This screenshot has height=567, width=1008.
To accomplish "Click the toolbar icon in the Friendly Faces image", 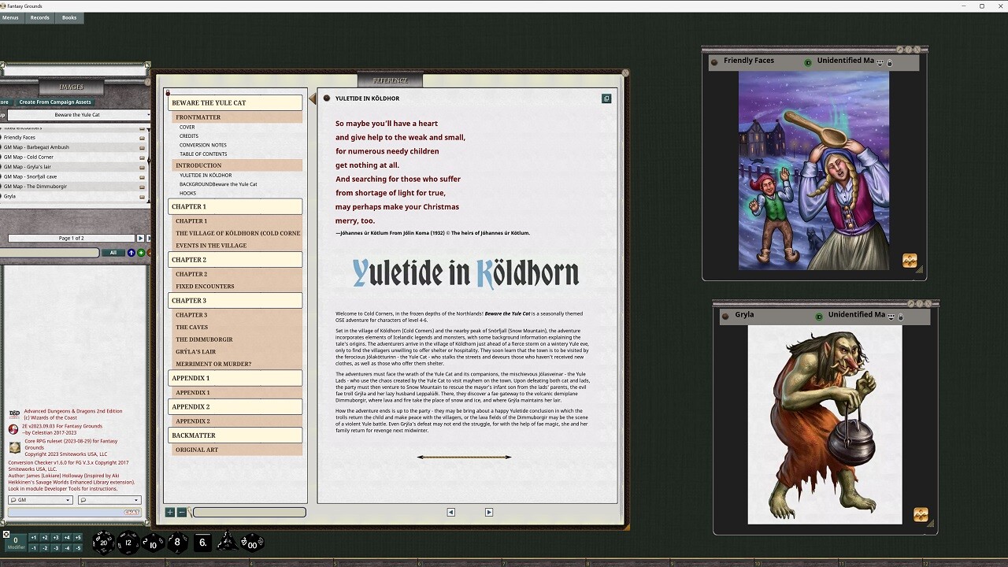I will (910, 261).
